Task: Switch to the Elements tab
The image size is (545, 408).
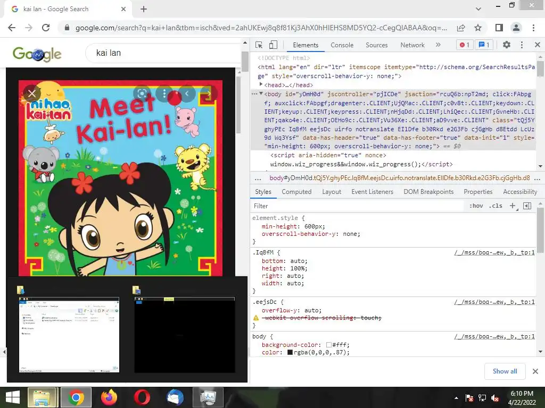Action: coord(305,45)
